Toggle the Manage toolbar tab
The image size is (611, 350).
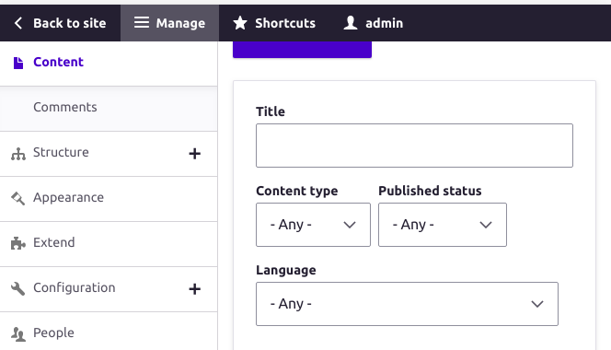(x=169, y=23)
